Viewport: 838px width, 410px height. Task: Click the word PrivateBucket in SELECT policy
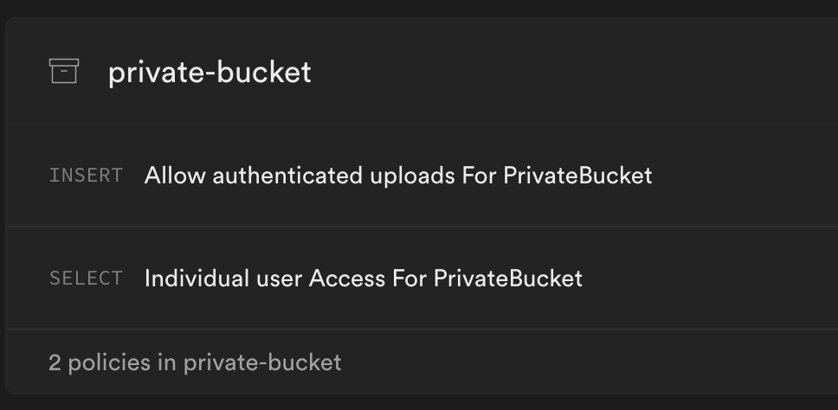507,279
